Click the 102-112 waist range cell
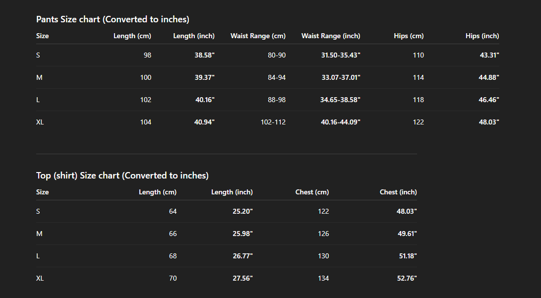The width and height of the screenshot is (541, 298). [x=273, y=122]
